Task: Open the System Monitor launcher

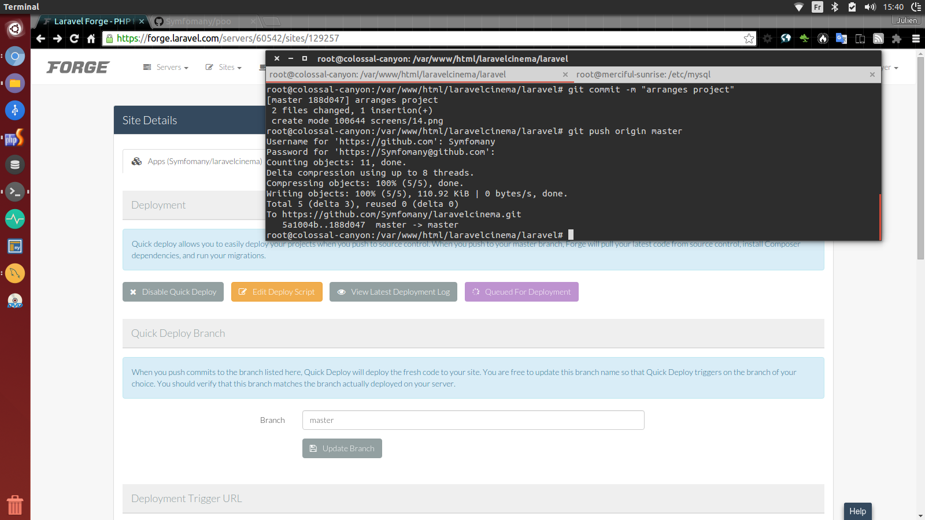Action: (x=15, y=219)
